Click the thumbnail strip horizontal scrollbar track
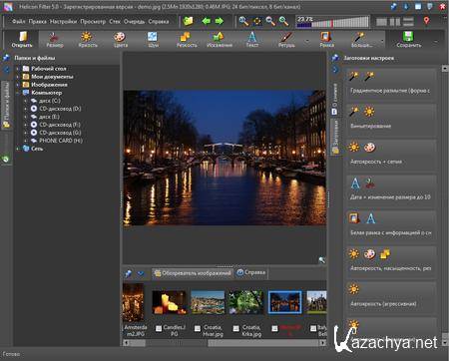The height and width of the screenshot is (361, 449). point(224,343)
